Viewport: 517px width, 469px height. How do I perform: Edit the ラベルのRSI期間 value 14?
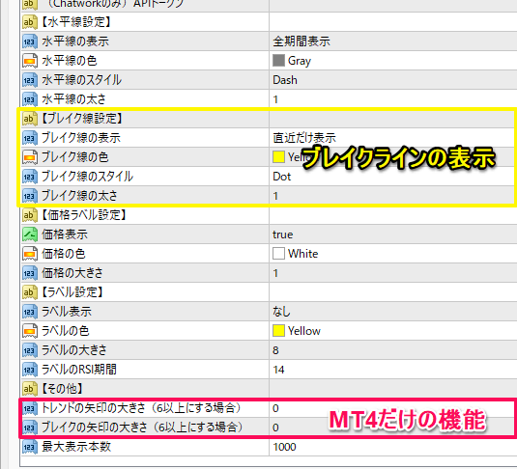pyautogui.click(x=278, y=370)
